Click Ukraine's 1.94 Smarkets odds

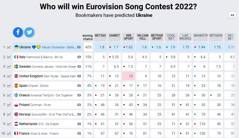(x=200, y=47)
